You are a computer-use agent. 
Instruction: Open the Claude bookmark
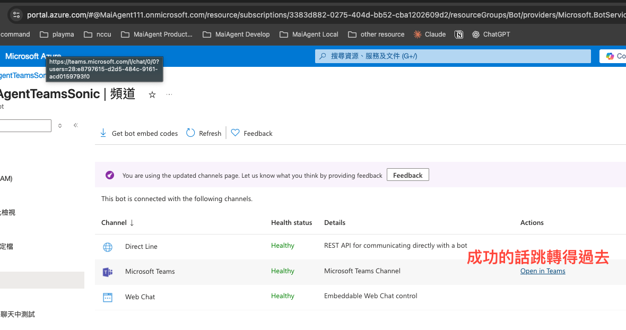pos(430,34)
